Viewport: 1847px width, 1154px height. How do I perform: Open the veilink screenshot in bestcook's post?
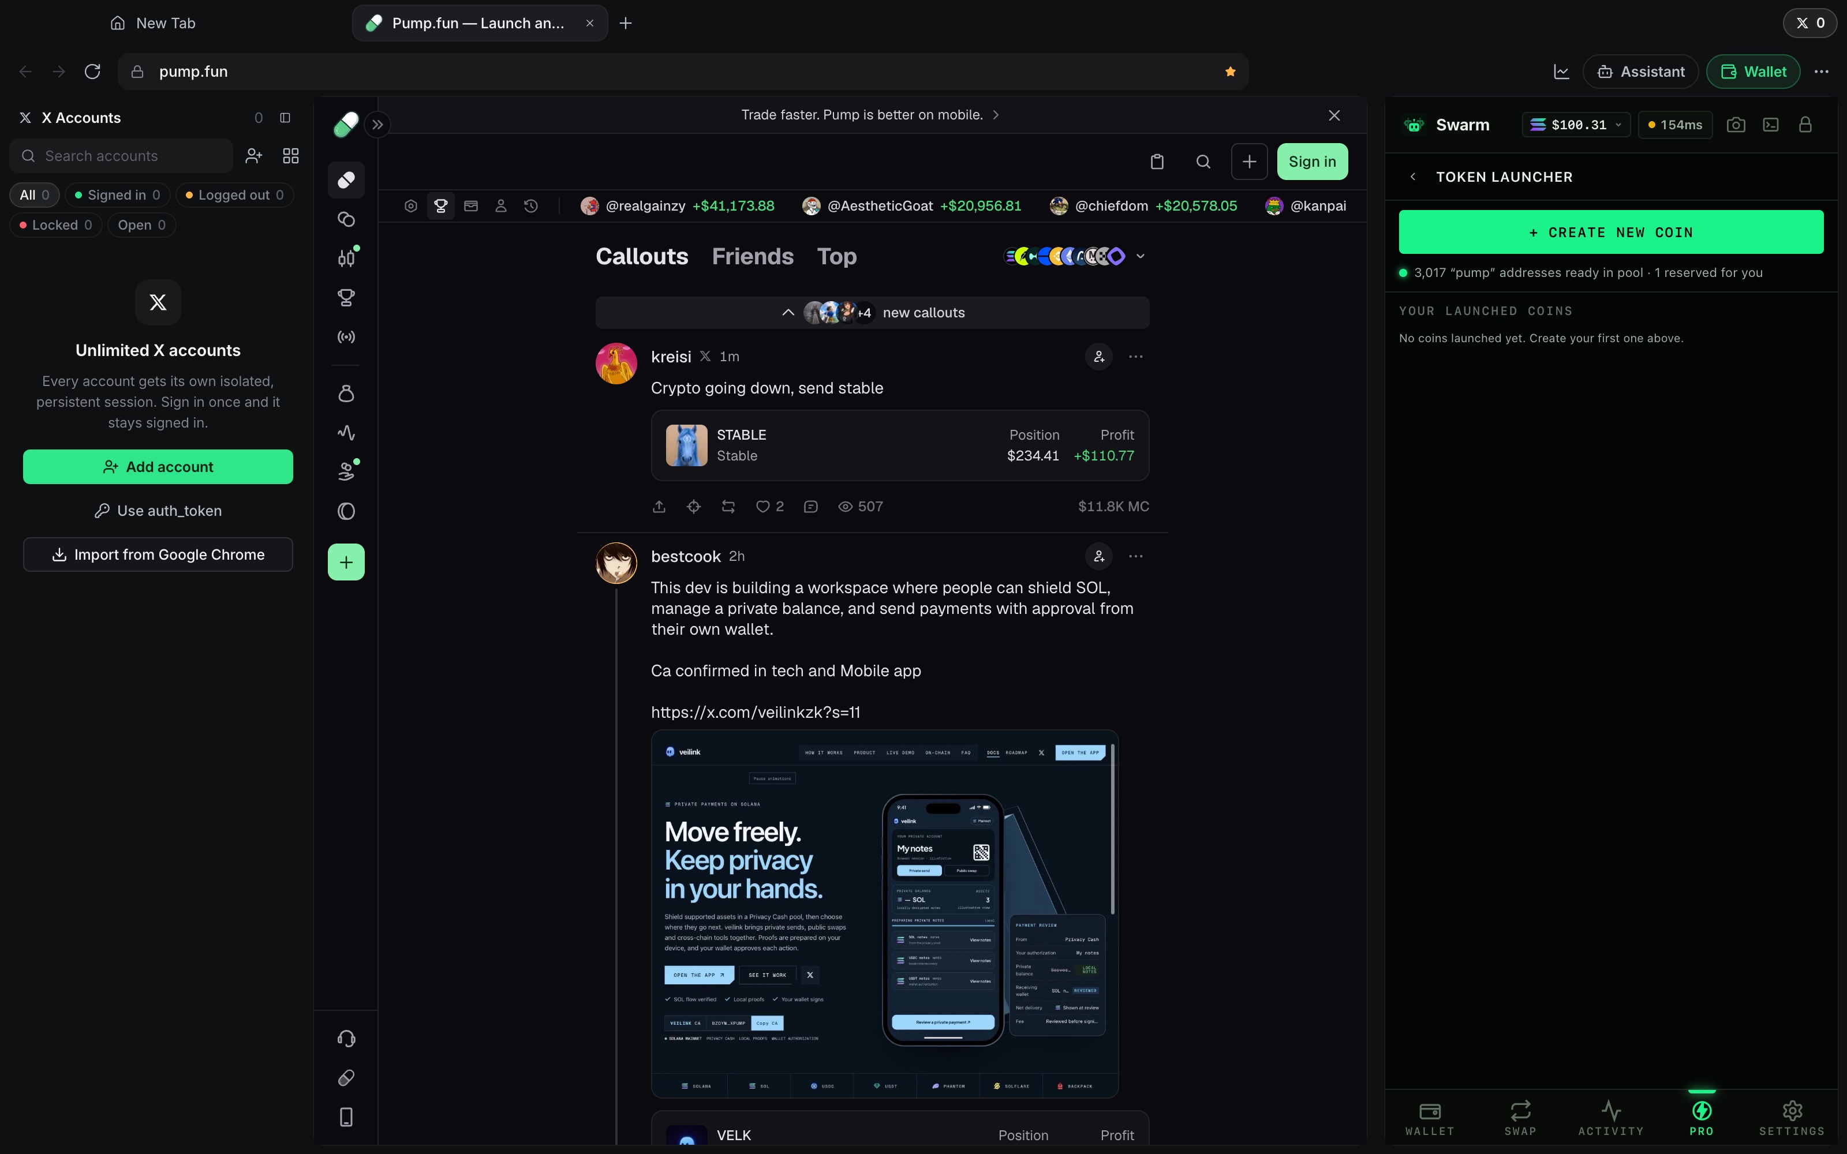(x=885, y=913)
